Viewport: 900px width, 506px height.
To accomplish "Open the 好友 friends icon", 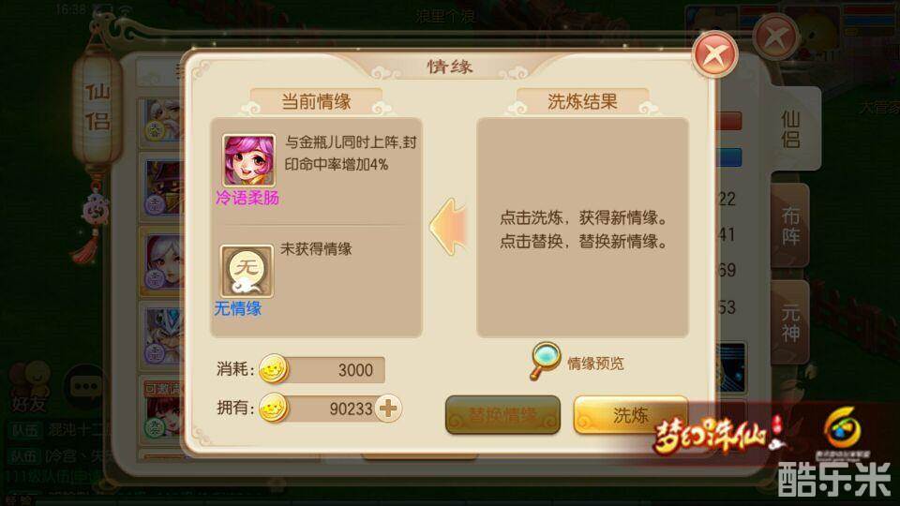I will pyautogui.click(x=29, y=386).
